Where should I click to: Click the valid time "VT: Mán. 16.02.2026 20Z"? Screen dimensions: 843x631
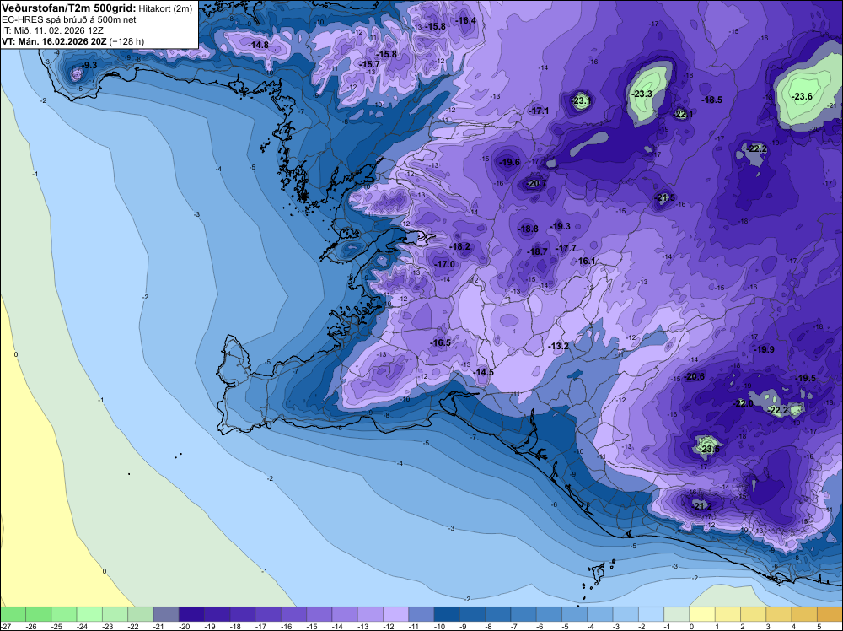pos(54,41)
